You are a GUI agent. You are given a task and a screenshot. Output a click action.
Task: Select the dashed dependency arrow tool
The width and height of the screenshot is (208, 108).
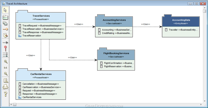pos(5,42)
